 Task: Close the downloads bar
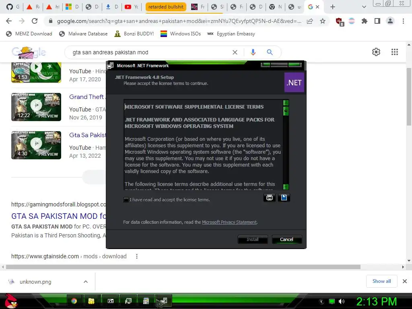(405, 281)
